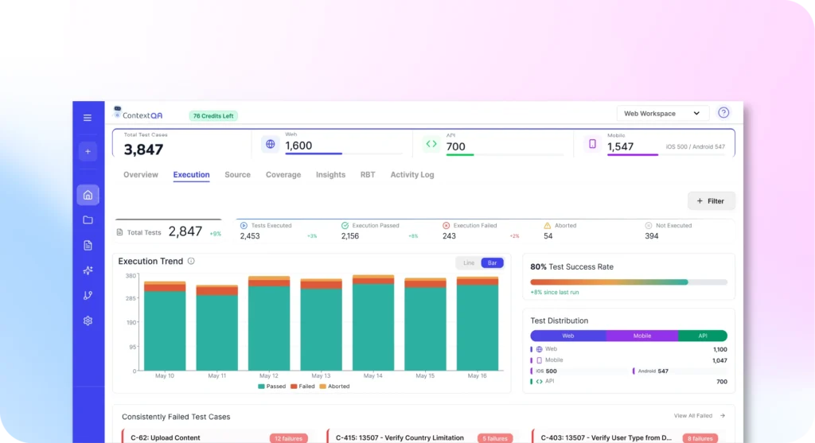815x443 pixels.
Task: Open the hamburger menu in sidebar
Action: (88, 118)
